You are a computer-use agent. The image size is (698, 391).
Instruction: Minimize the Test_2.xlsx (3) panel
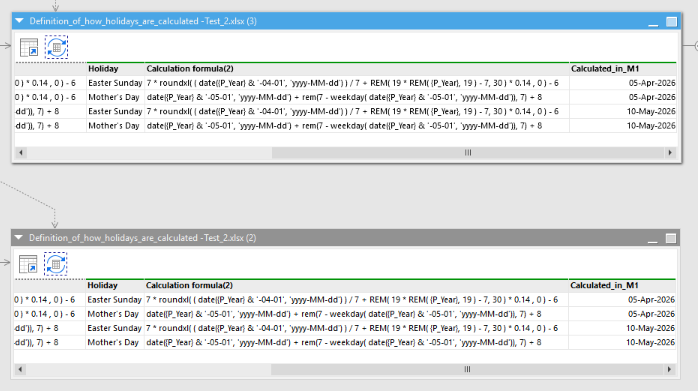point(653,22)
